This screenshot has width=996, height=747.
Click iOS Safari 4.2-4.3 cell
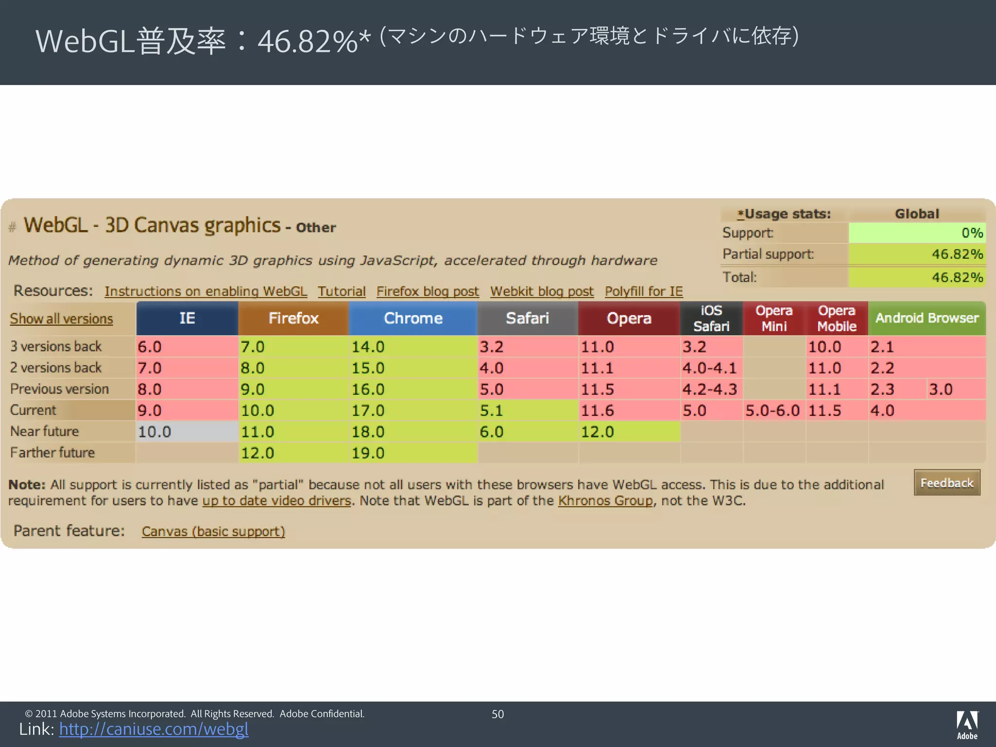(x=711, y=389)
